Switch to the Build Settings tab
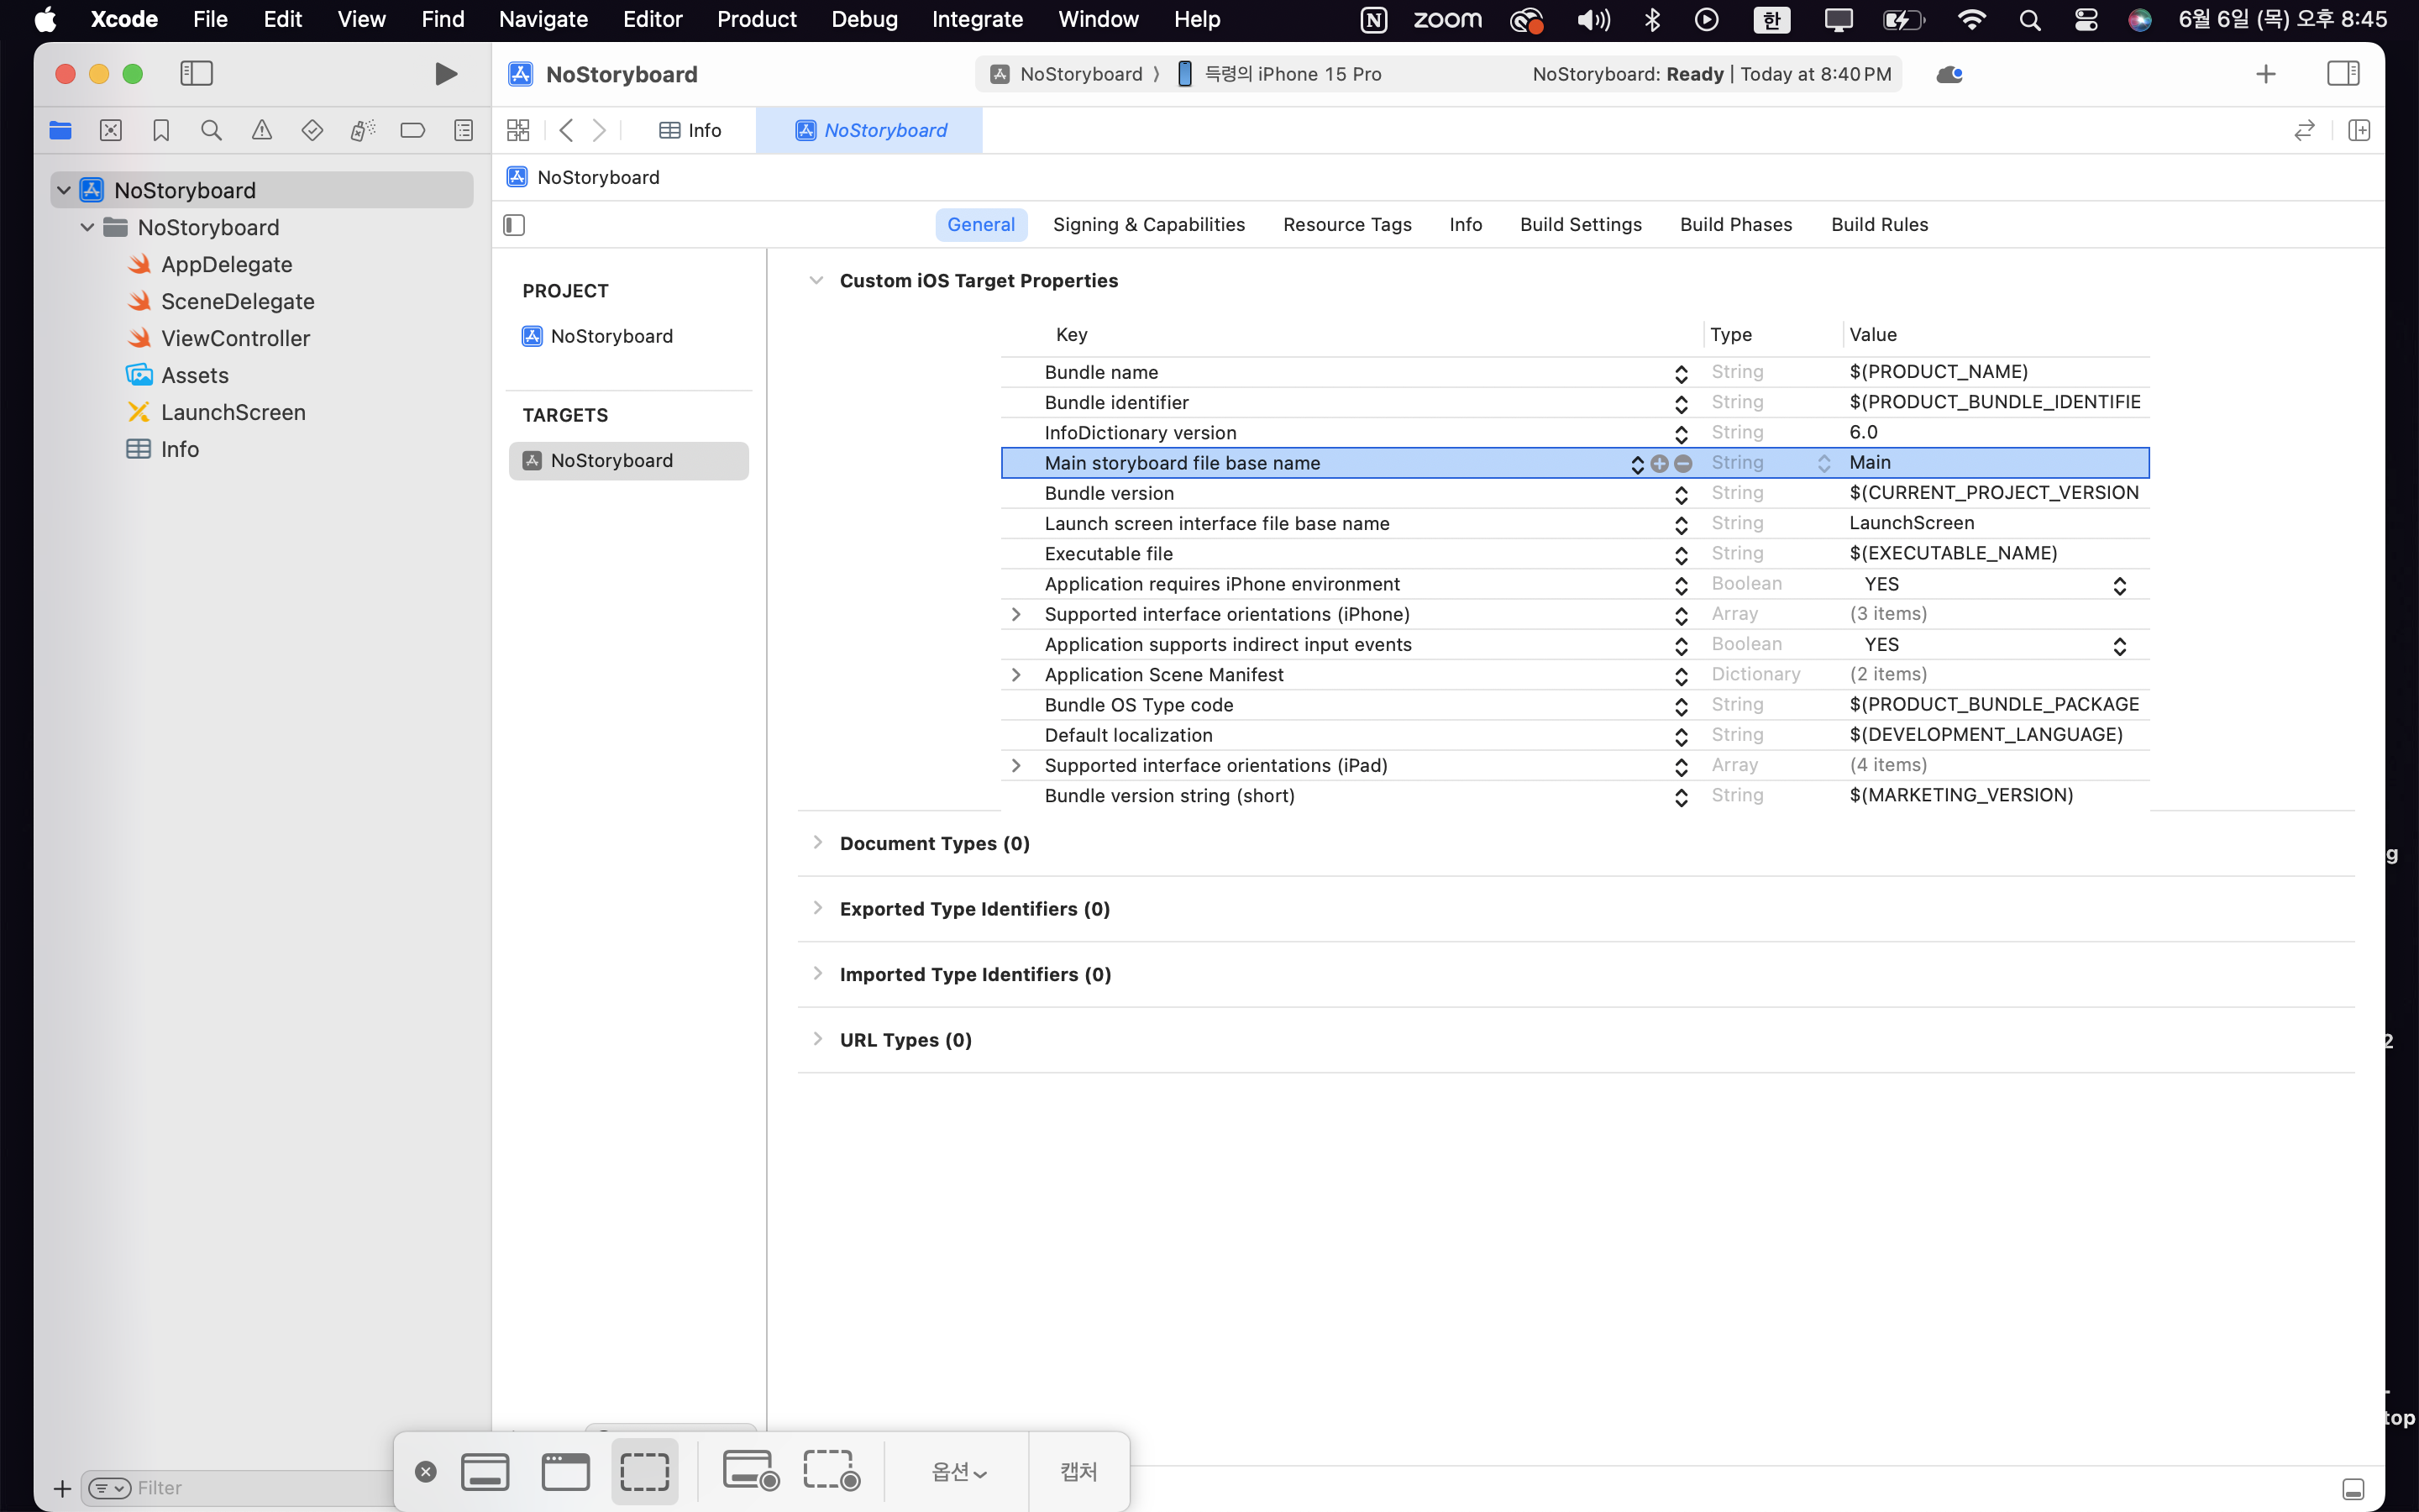Viewport: 2419px width, 1512px height. [x=1581, y=225]
